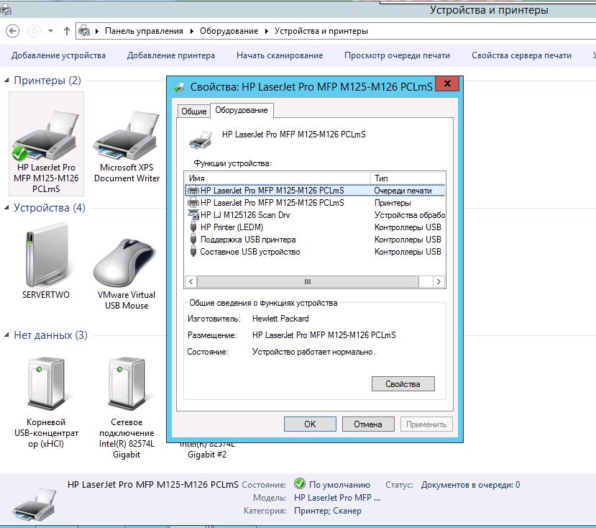
Task: Click the Устройства (4) group heading
Action: (50, 208)
